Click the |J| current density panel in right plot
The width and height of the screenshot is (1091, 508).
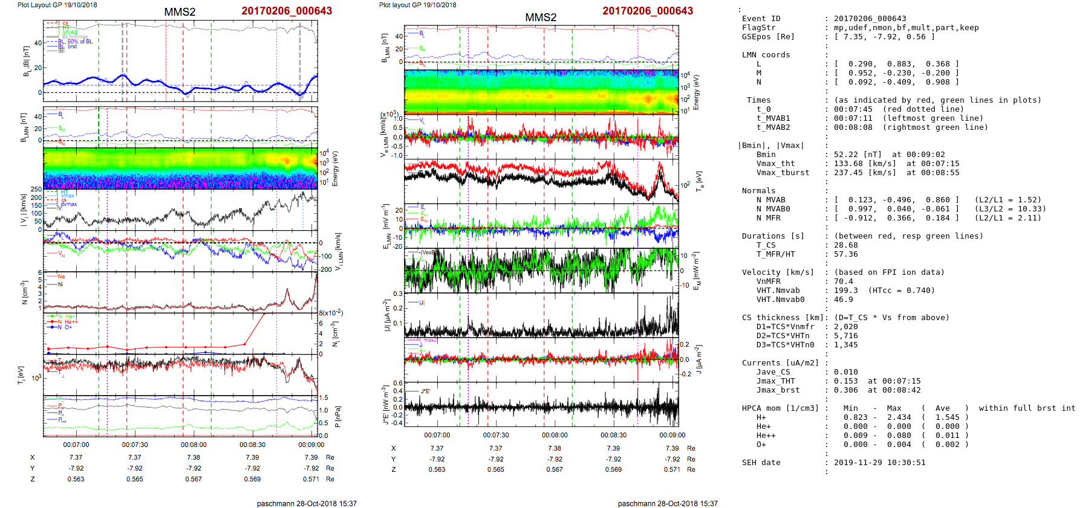tap(541, 315)
